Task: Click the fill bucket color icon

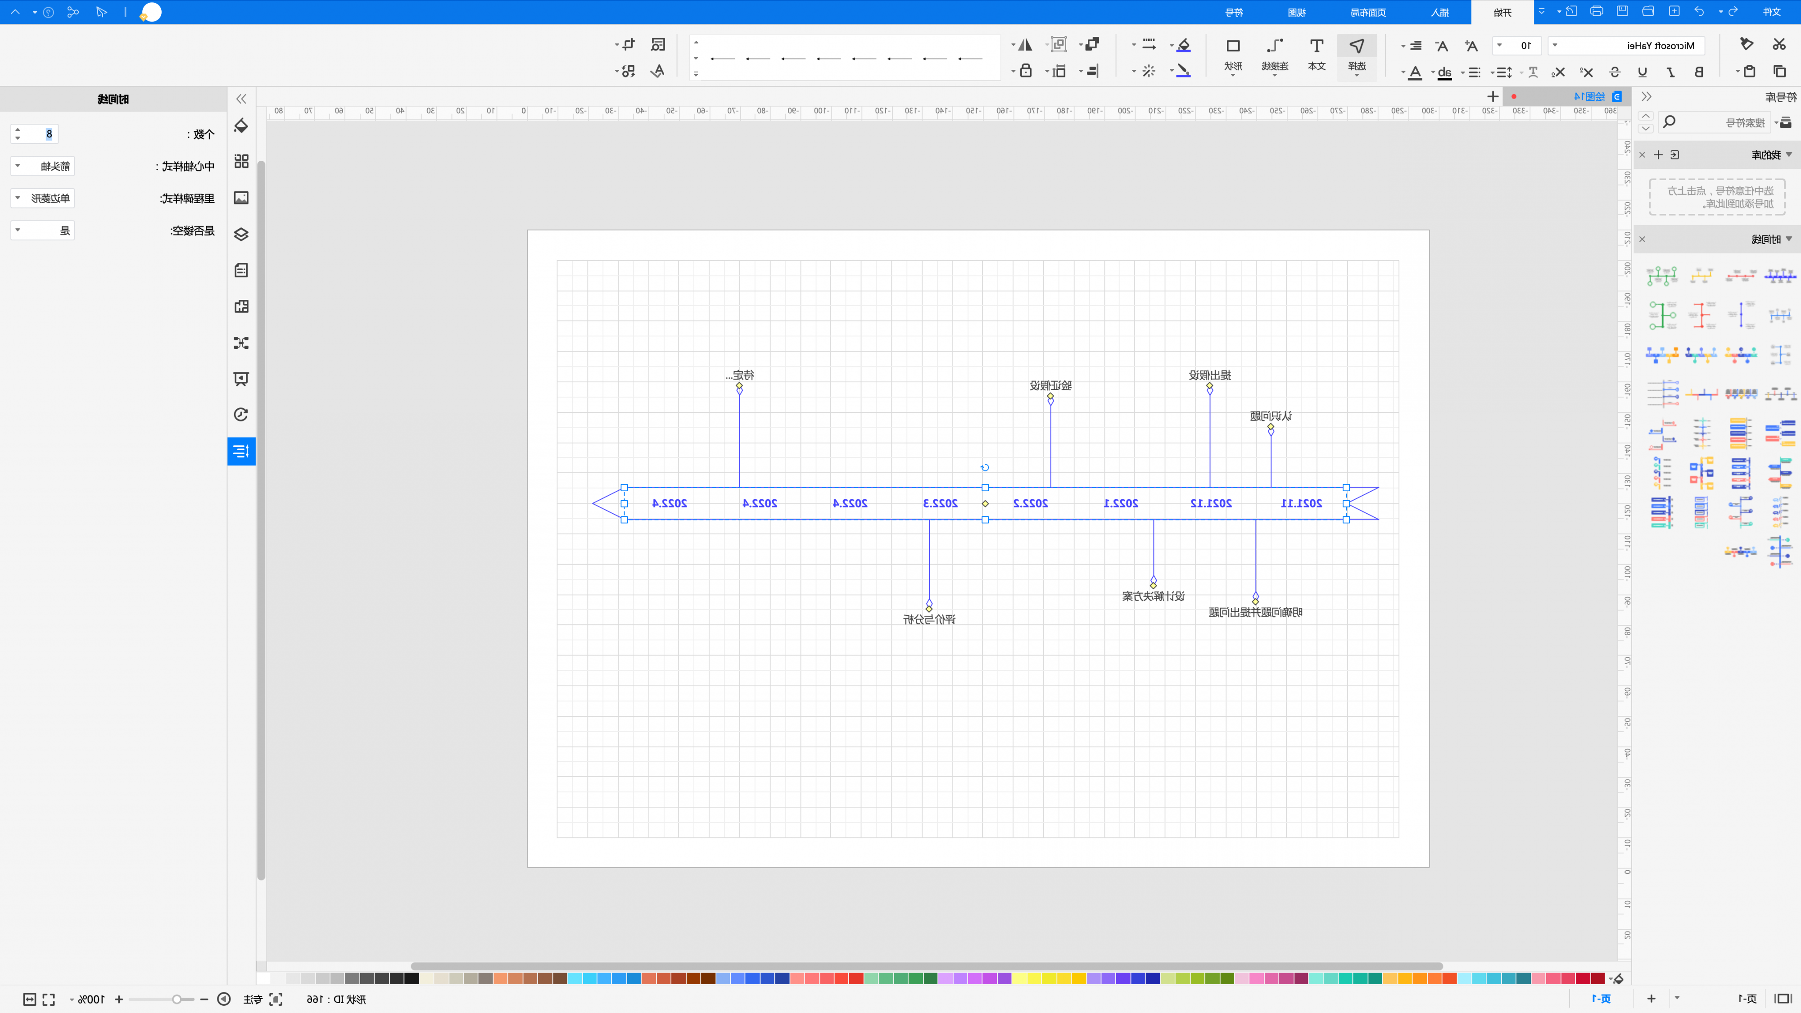Action: click(1184, 45)
